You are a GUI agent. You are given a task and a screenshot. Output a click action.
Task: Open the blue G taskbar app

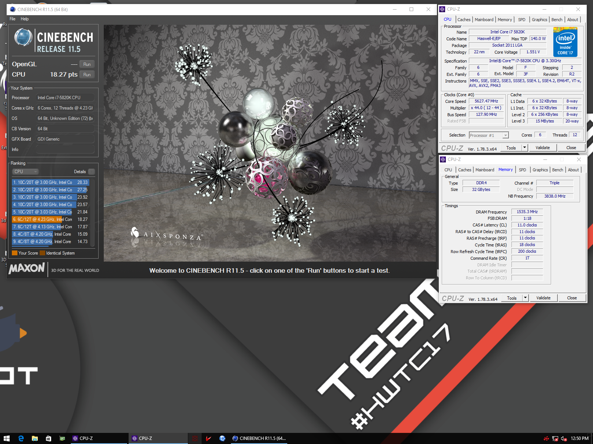(222, 438)
